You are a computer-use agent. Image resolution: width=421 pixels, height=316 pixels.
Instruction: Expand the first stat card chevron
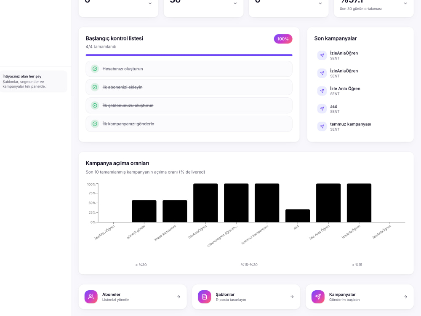[150, 3]
